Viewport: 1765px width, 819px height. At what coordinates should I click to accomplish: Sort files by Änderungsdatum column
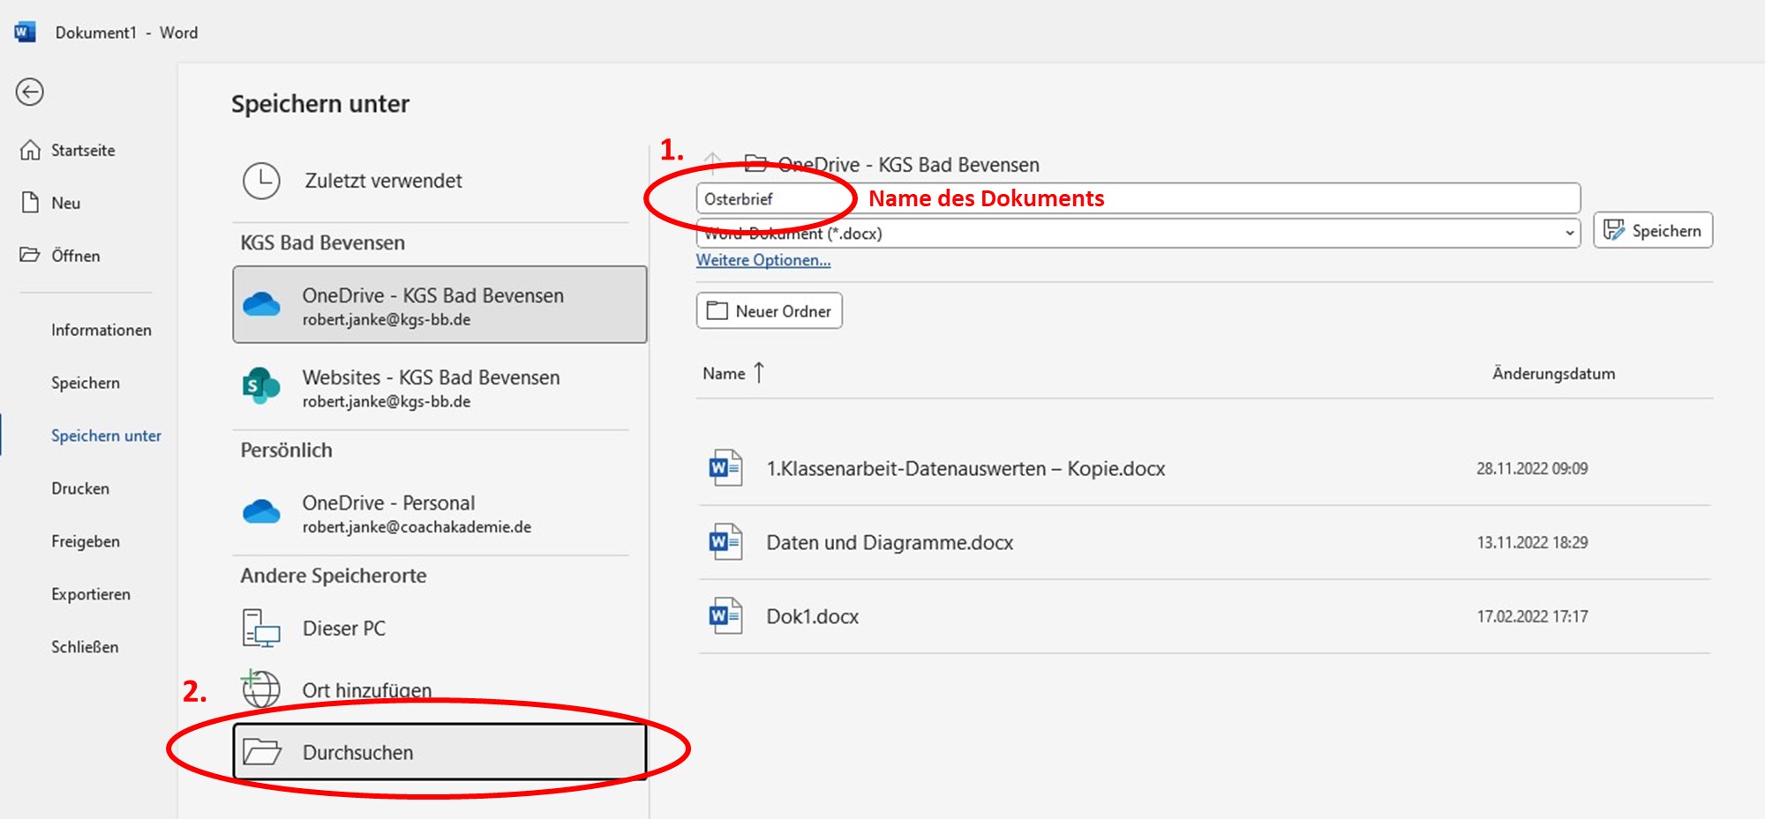click(x=1553, y=374)
